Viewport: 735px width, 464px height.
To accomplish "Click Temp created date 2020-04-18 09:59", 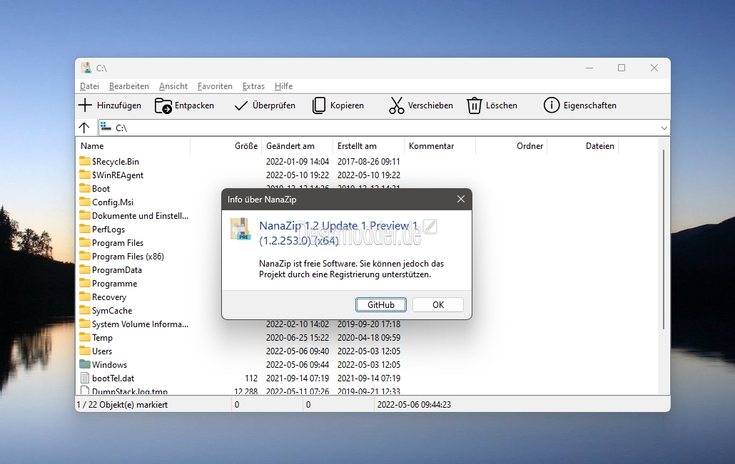I will pos(368,338).
